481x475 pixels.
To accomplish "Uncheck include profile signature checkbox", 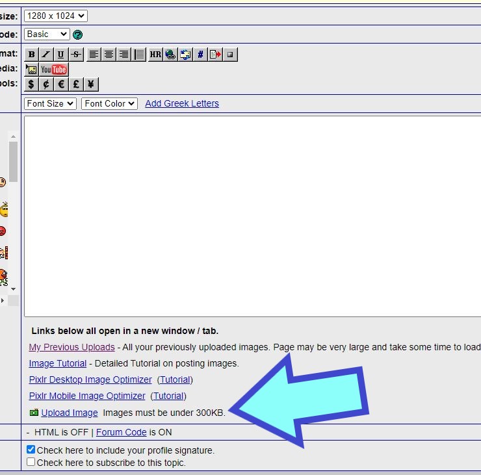I will click(31, 450).
